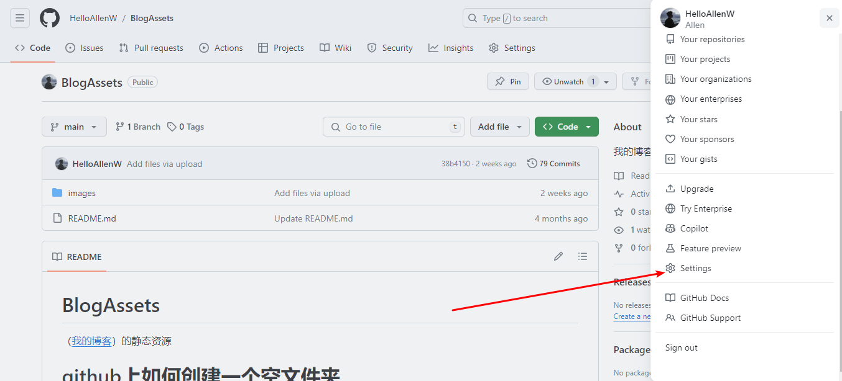The height and width of the screenshot is (381, 842).
Task: Click the star icon beside Your stars
Action: click(x=670, y=119)
